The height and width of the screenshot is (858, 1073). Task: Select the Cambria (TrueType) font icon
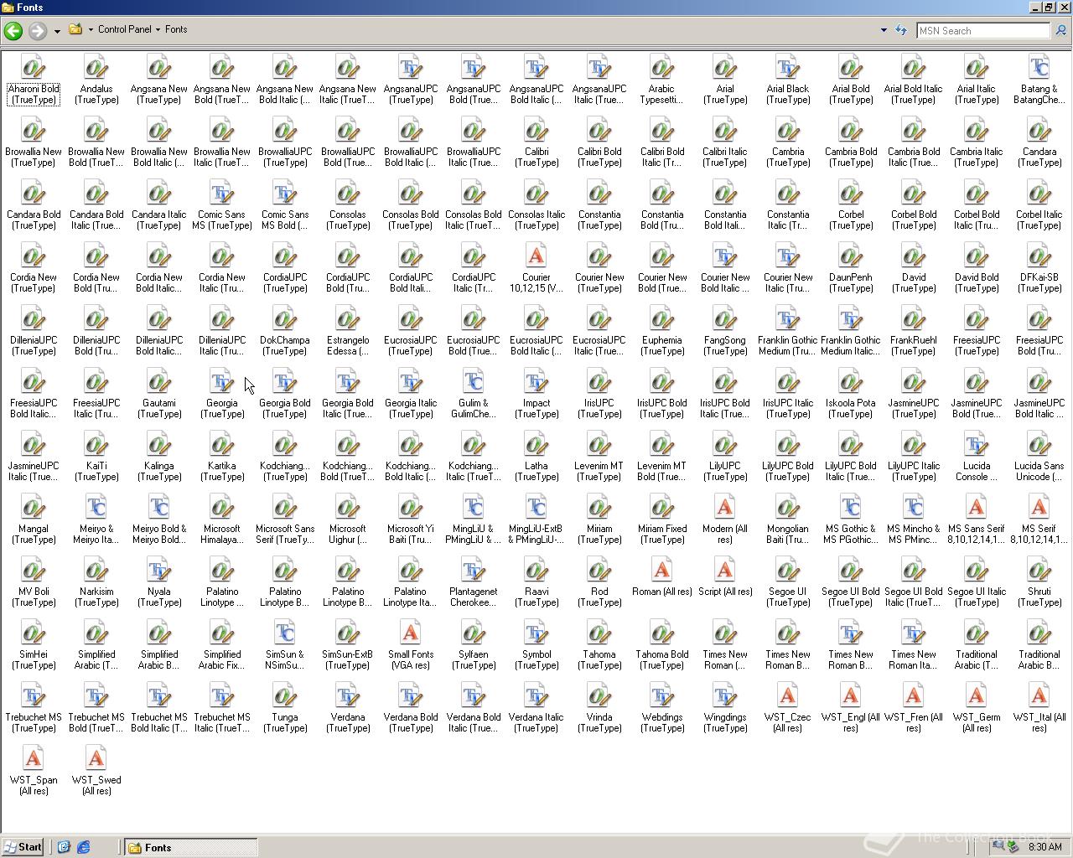point(788,130)
